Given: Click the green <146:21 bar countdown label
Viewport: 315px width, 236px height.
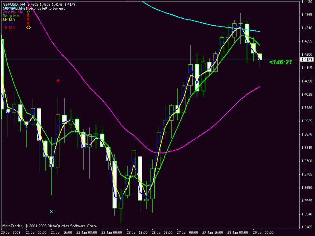Looking at the screenshot, I should coord(280,62).
